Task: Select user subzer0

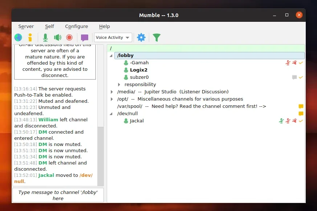Action: pos(139,77)
